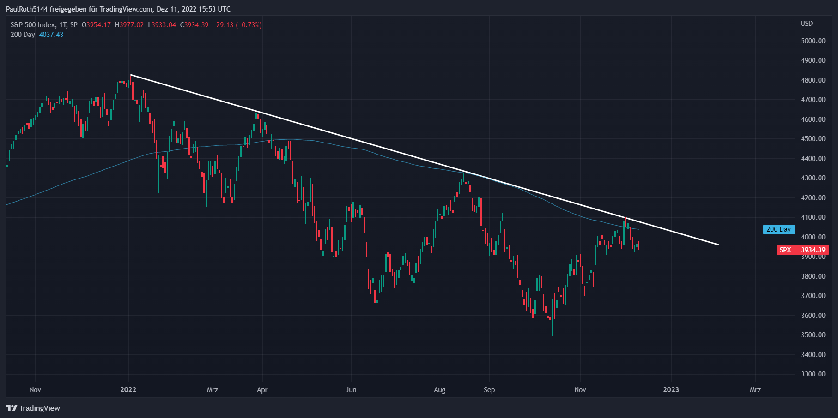
Task: Click the 5000.00 level on the price axis
Action: tap(813, 41)
